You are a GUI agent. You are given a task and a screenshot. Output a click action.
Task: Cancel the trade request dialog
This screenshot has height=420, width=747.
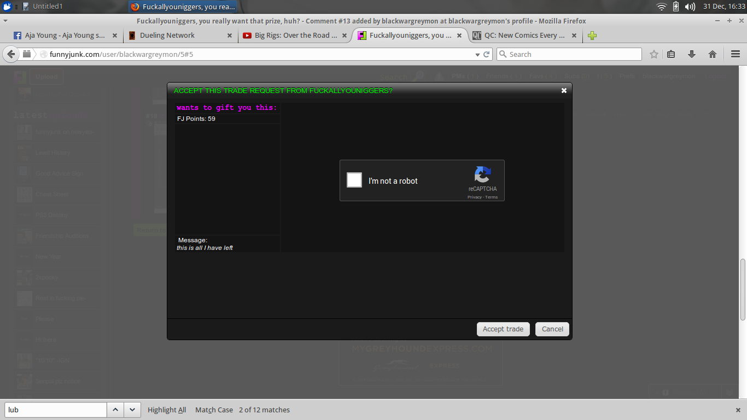coord(552,329)
